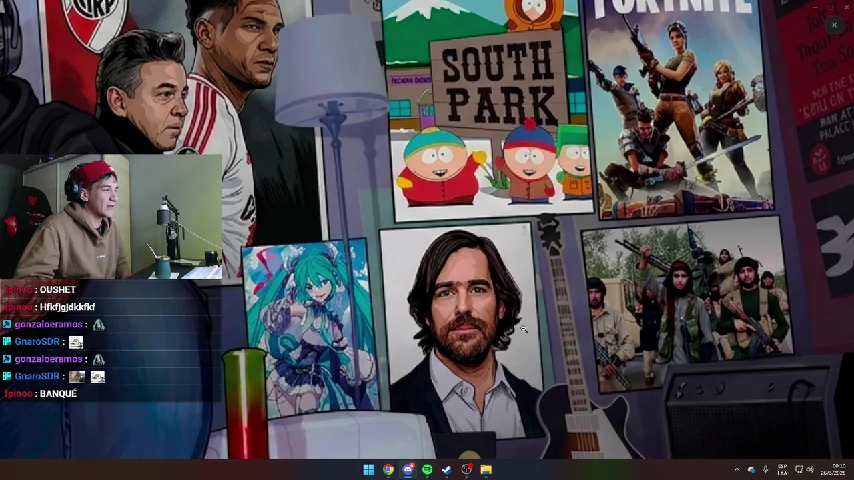Screen dimensions: 854x480
Task: Maximize the window using the title bar button
Action: pyautogui.click(x=831, y=7)
